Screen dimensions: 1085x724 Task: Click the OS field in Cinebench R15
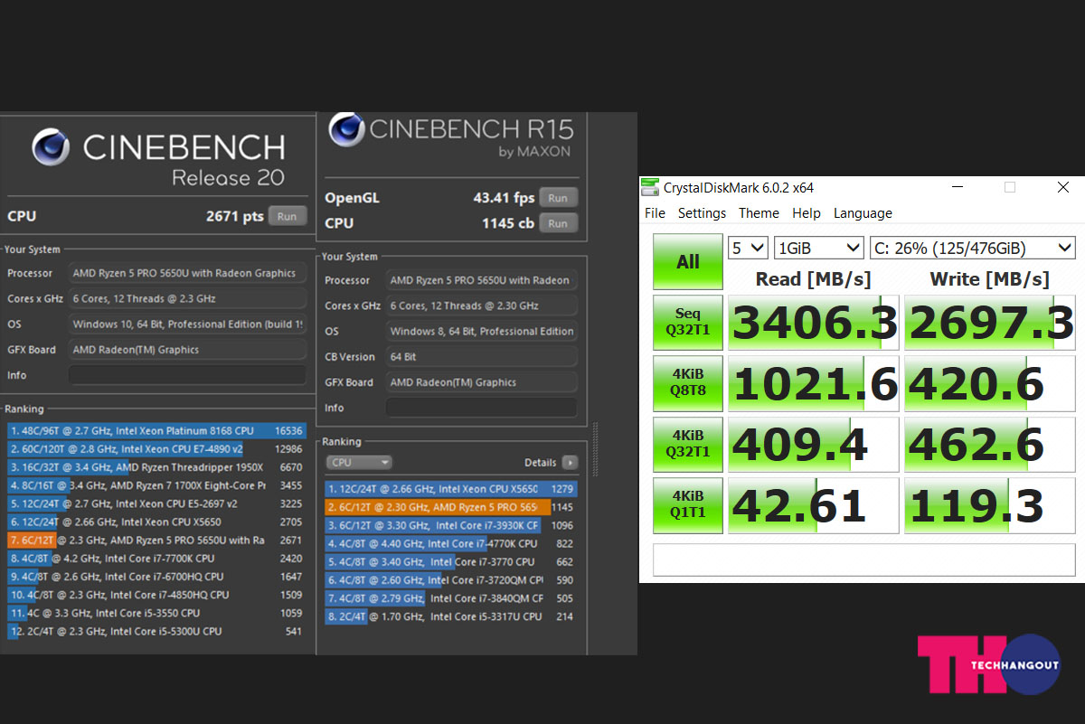click(481, 332)
